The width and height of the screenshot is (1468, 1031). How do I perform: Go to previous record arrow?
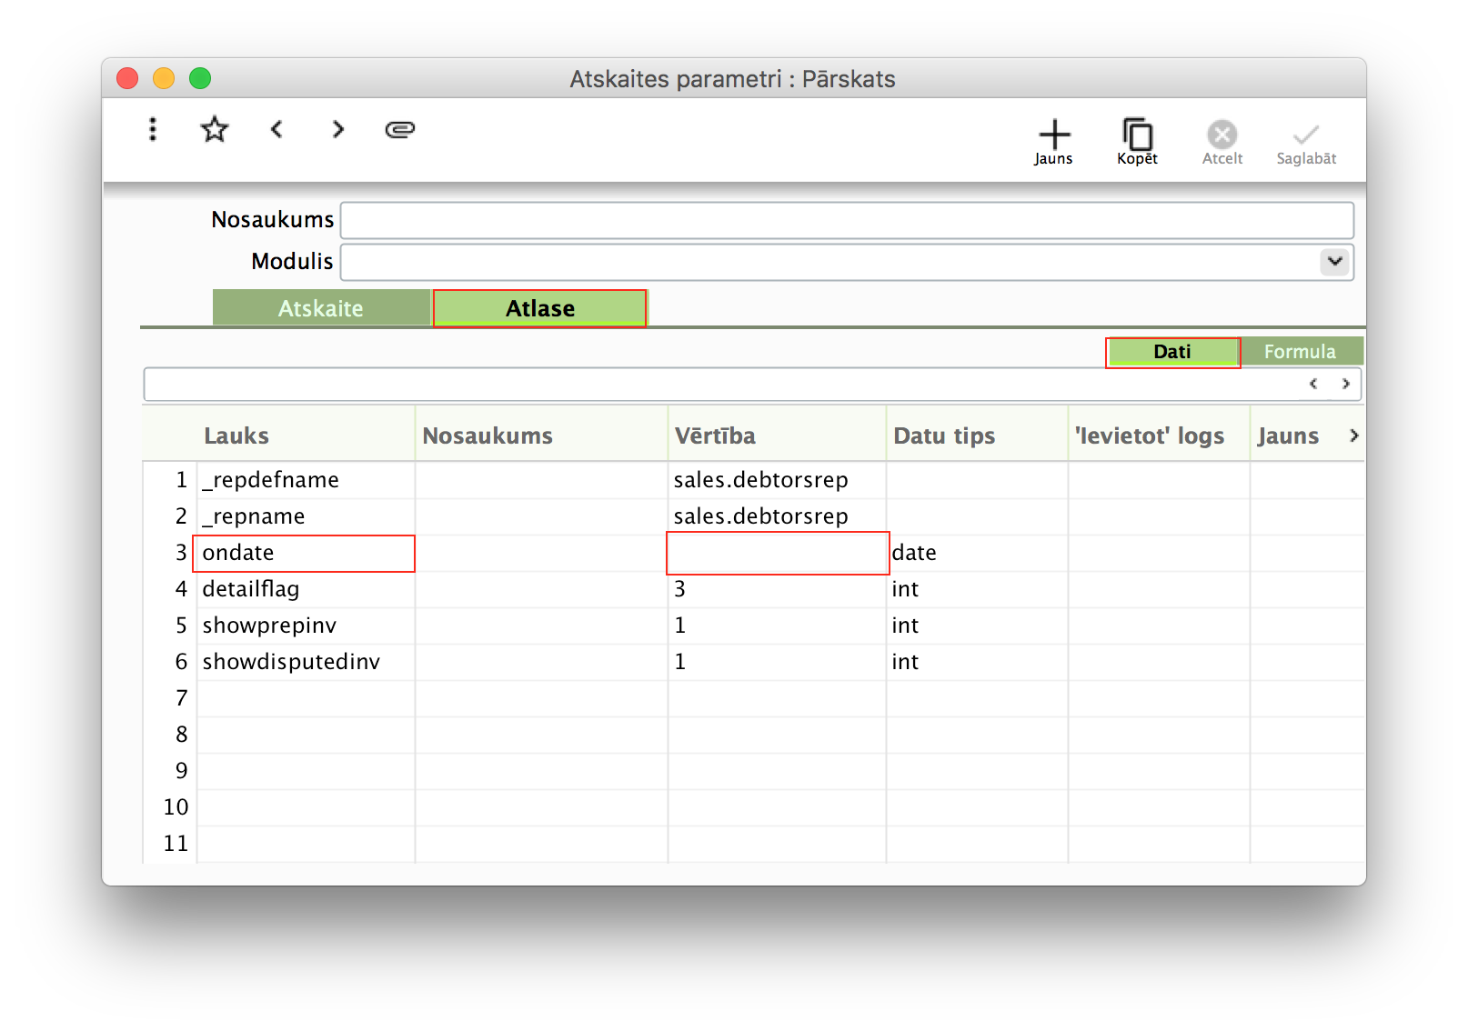(x=277, y=129)
